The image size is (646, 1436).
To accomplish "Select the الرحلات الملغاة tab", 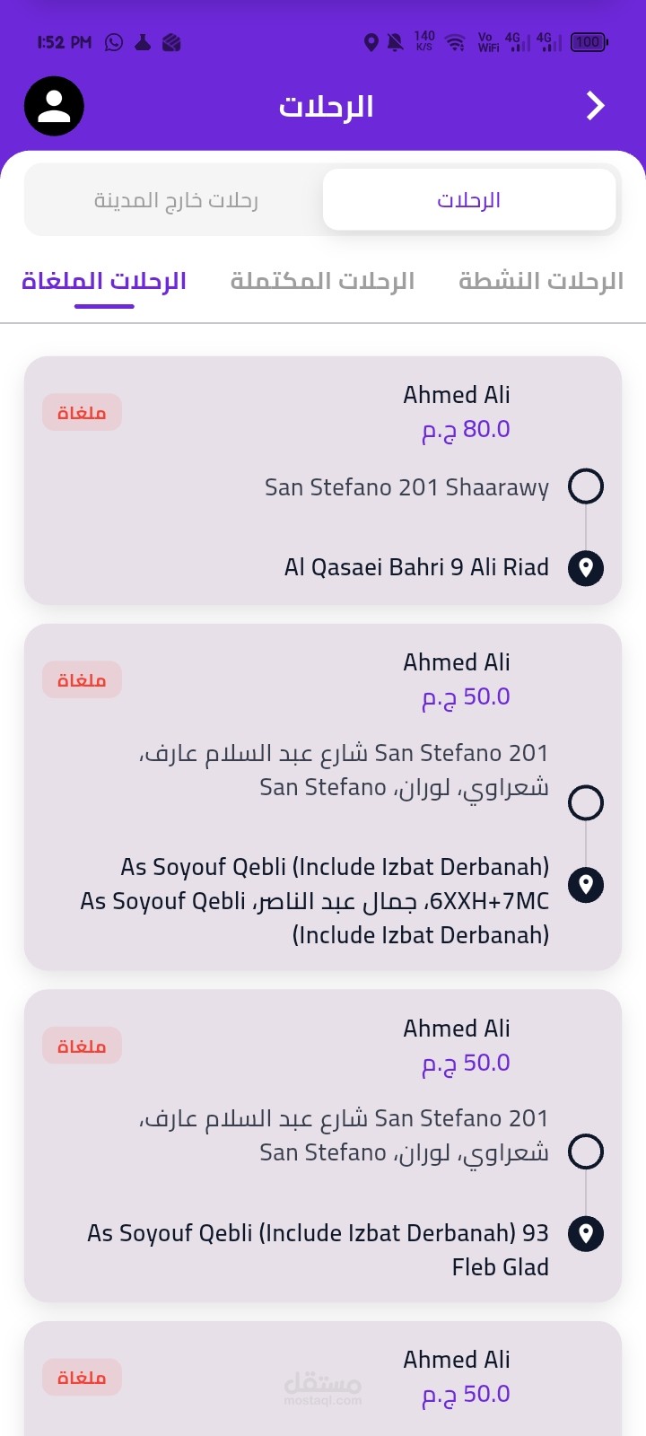I will (104, 281).
